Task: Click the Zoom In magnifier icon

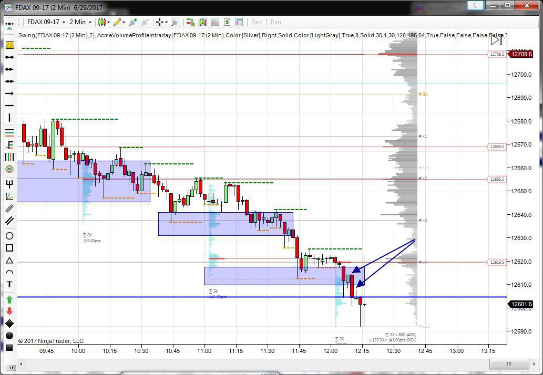Action: click(x=134, y=22)
